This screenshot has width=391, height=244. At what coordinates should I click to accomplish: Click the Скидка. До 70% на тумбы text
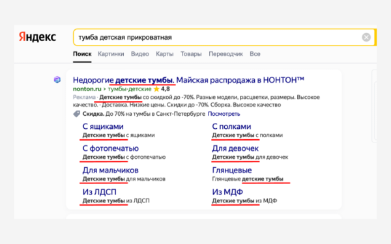(143, 114)
